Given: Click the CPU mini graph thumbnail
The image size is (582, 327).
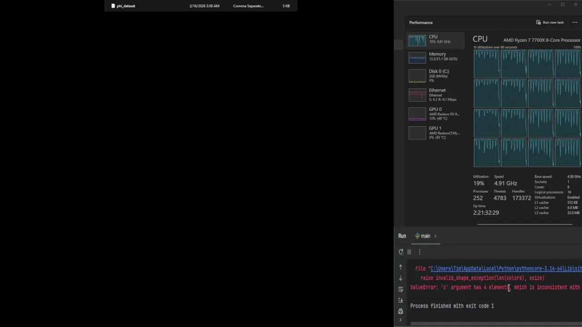Looking at the screenshot, I should tap(417, 40).
